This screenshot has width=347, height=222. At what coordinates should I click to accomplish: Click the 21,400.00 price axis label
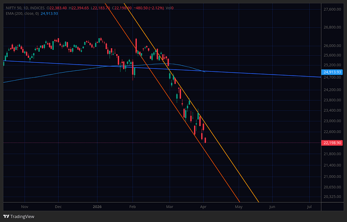click(x=332, y=165)
